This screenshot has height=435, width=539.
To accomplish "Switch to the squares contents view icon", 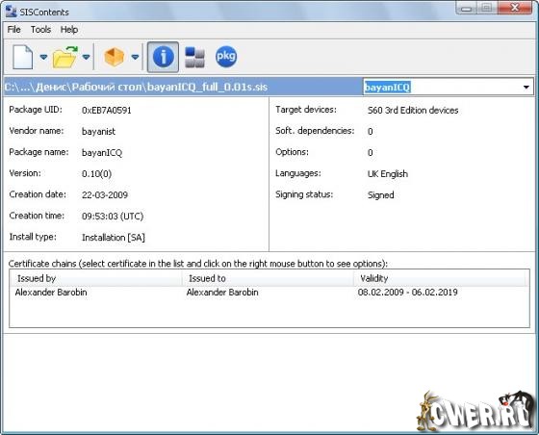I will [x=194, y=57].
